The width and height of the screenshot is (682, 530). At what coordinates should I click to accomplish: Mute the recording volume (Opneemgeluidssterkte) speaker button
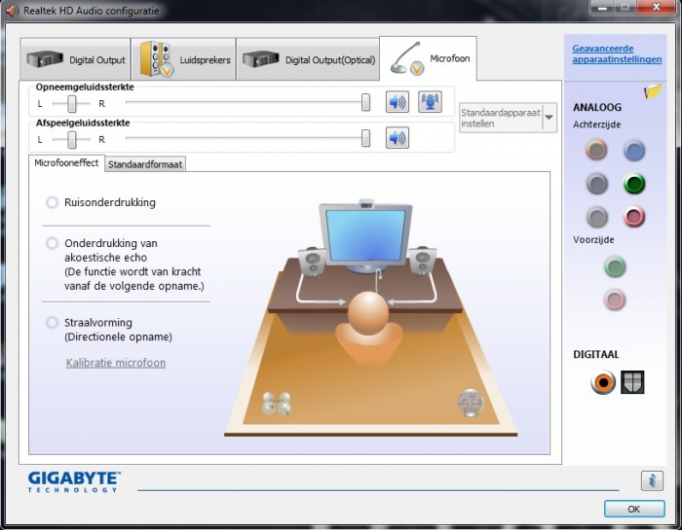(x=398, y=102)
